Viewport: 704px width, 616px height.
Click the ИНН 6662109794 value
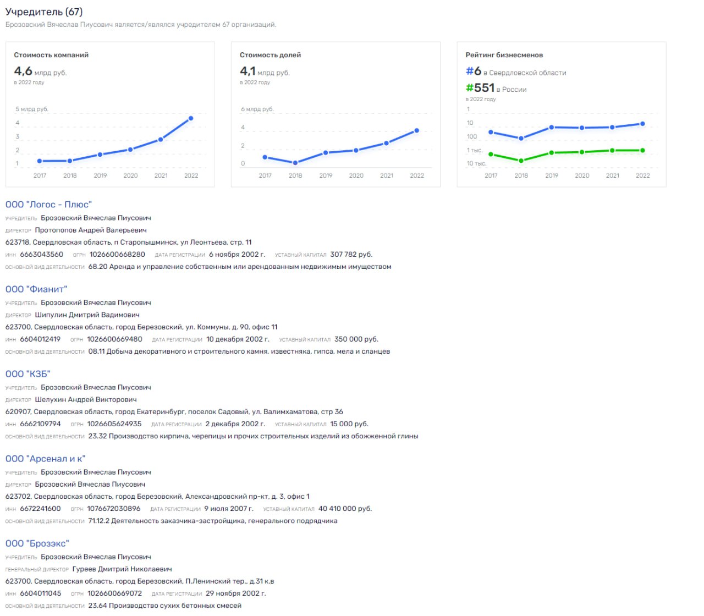[x=40, y=424]
